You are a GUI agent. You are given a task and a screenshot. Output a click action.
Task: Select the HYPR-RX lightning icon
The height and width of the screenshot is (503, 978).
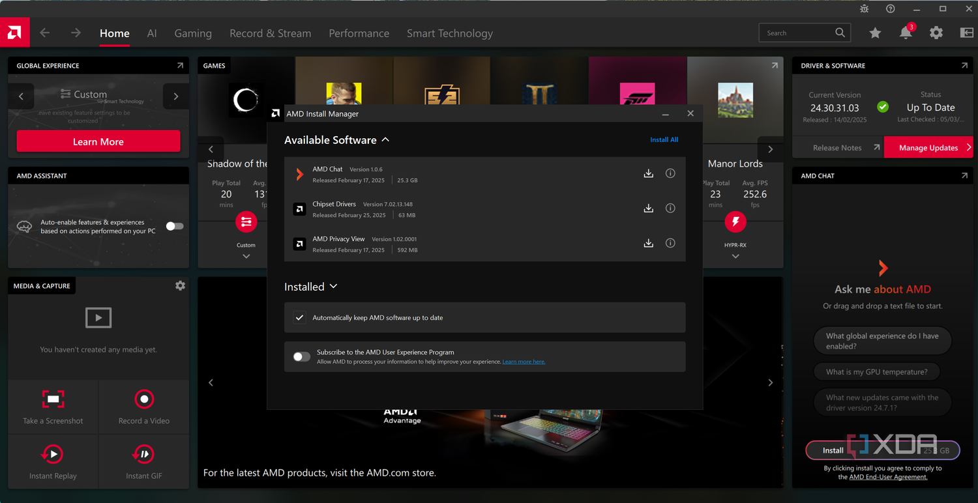point(735,222)
